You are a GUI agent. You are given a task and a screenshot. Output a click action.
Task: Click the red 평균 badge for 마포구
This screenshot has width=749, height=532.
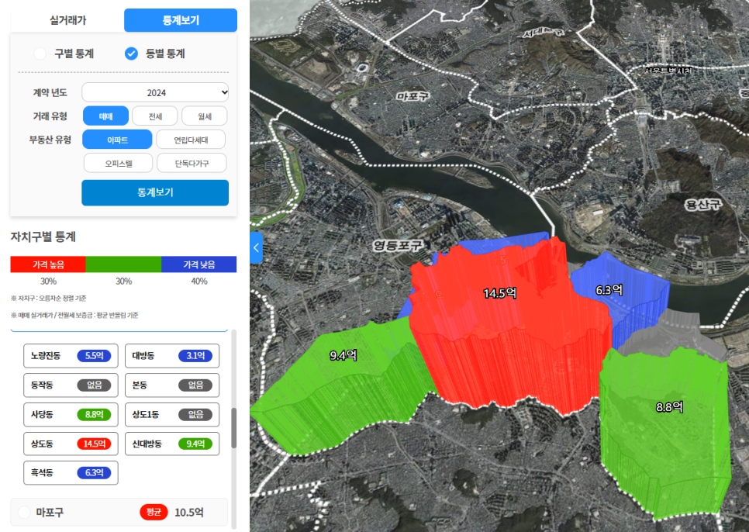coord(154,512)
